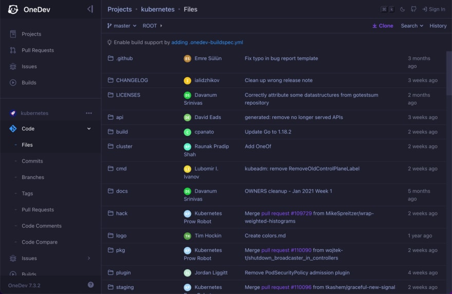This screenshot has width=452, height=294.
Task: Open Code Comments under Code
Action: (x=42, y=226)
